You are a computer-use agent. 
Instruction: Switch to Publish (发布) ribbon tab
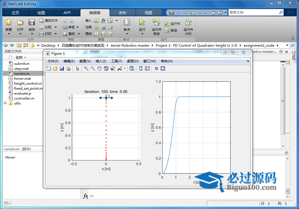(123, 13)
